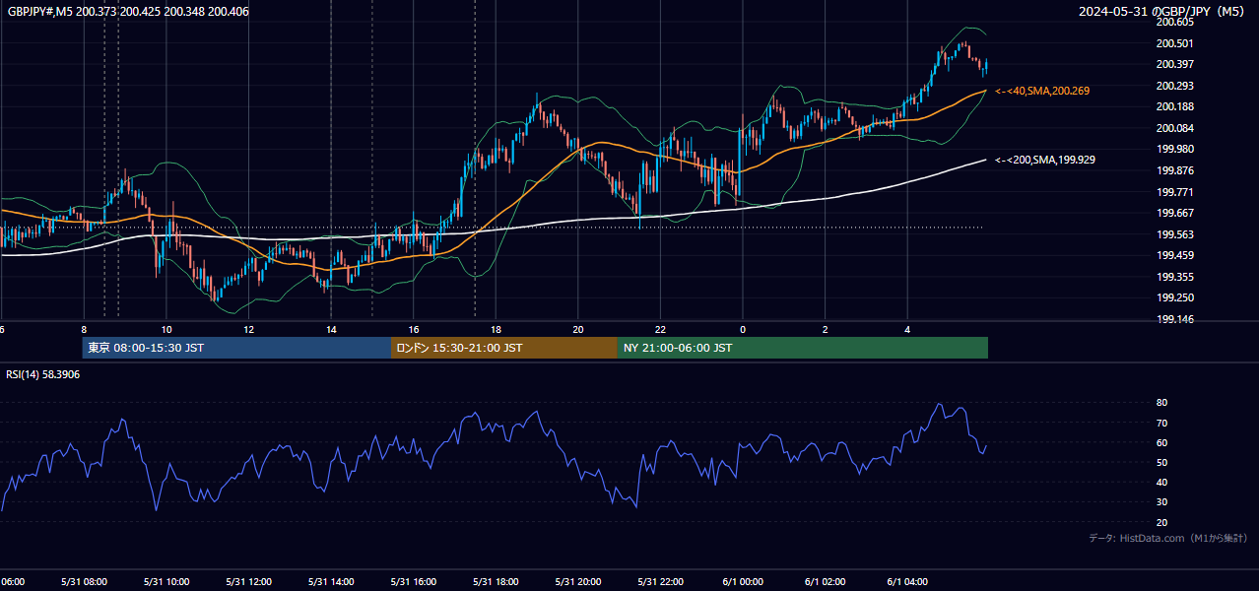Select the NY 21:00-06:00 JST session bar
Screen dimensions: 1259x591
tap(803, 348)
